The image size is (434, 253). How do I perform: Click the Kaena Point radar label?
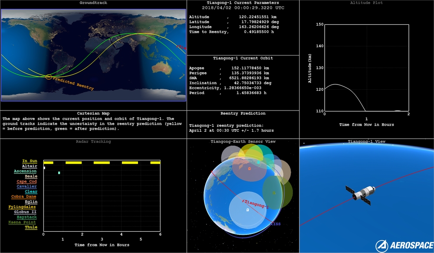pos(22,222)
